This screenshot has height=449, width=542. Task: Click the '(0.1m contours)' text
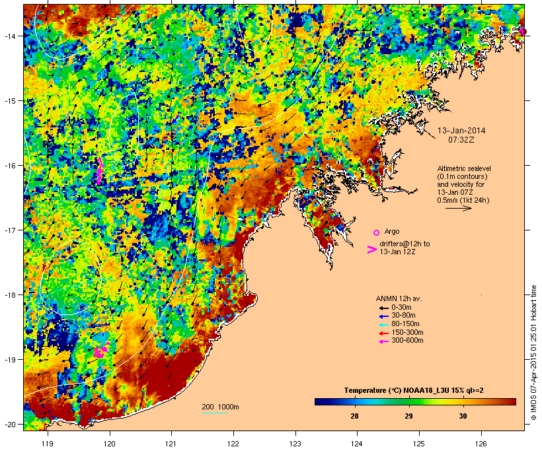click(x=462, y=176)
